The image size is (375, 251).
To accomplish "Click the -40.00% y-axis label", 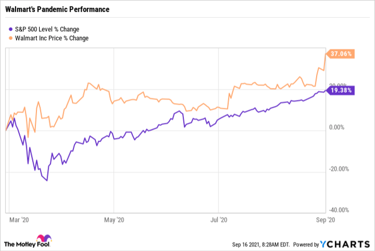I will click(339, 210).
